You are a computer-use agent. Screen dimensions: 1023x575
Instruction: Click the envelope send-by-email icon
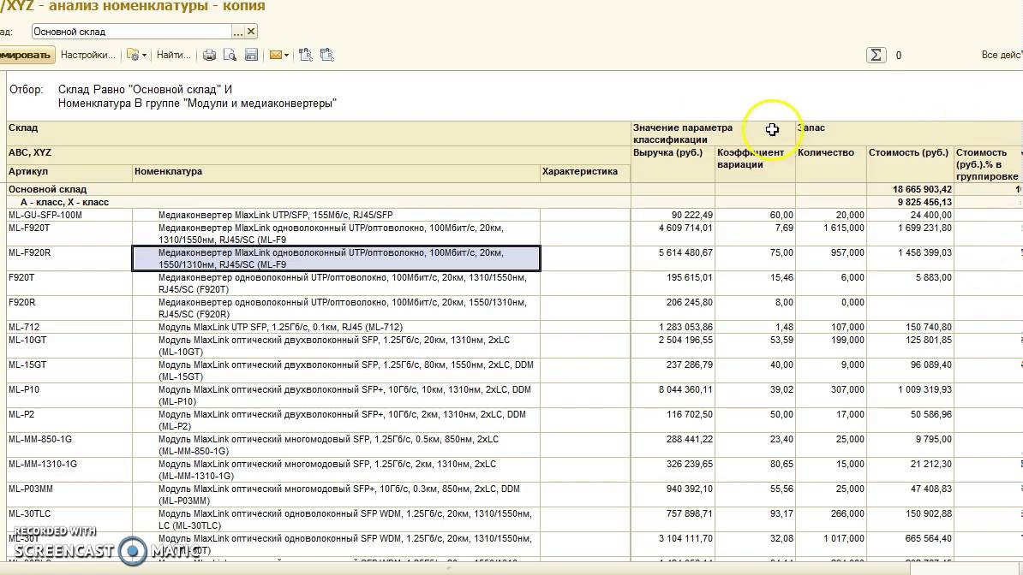276,56
